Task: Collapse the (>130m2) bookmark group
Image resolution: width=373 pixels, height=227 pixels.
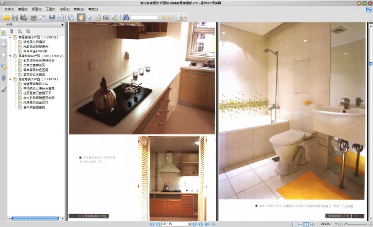Action: click(x=10, y=79)
